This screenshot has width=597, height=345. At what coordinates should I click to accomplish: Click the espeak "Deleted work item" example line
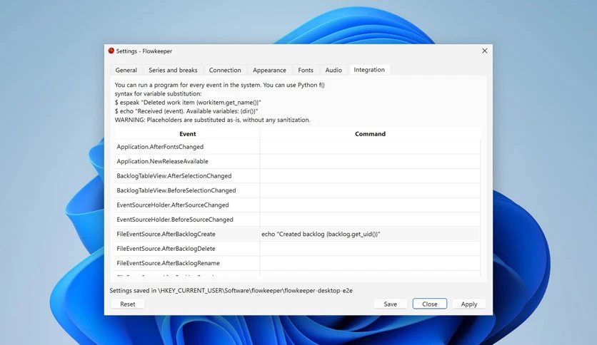pos(188,102)
